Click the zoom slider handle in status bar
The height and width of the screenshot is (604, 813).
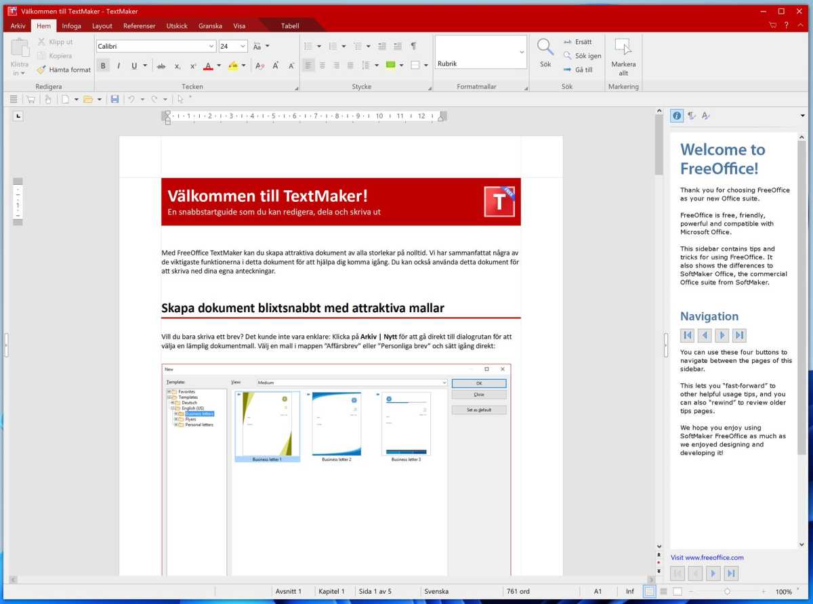[727, 591]
